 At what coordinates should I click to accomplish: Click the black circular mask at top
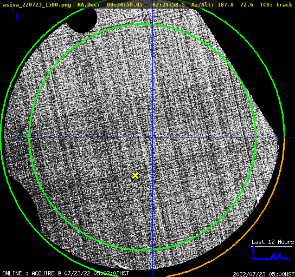[82, 20]
